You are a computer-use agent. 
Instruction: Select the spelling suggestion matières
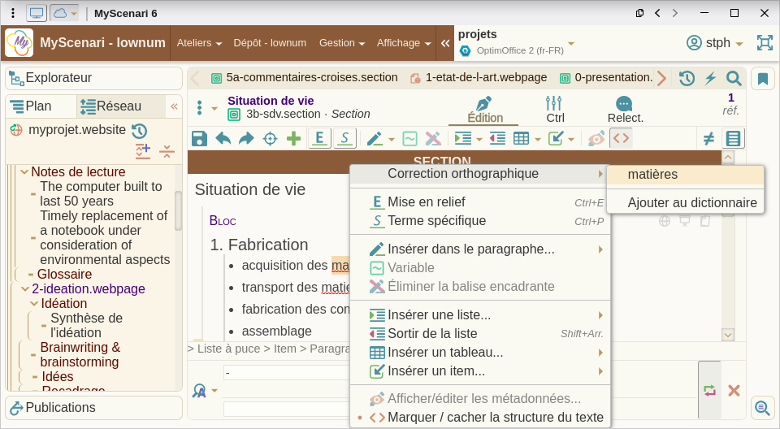652,175
